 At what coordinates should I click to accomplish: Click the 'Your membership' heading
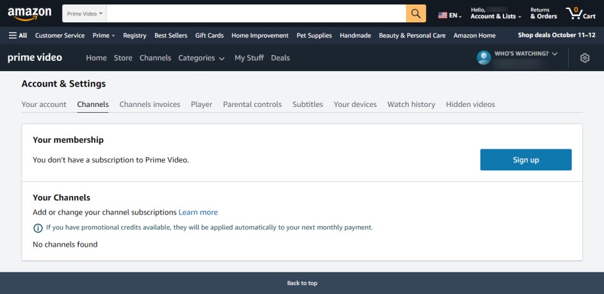(68, 140)
